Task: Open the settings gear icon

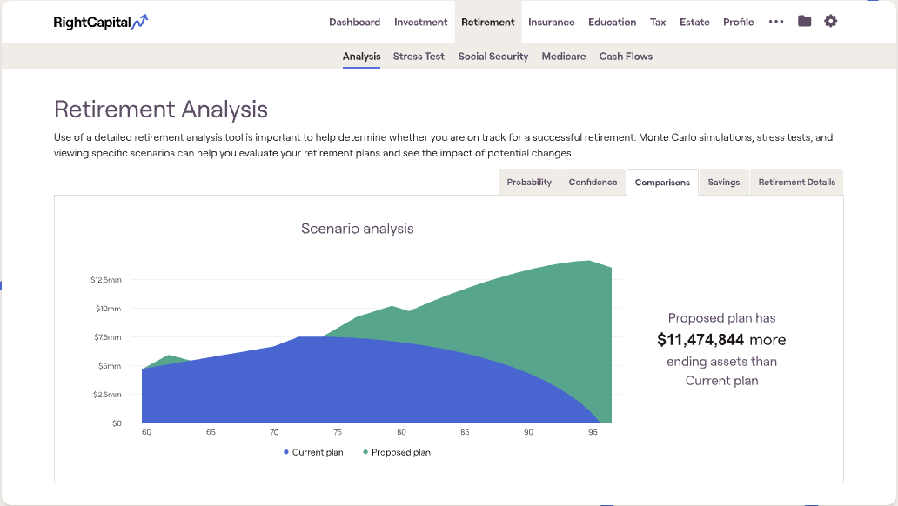Action: click(830, 21)
